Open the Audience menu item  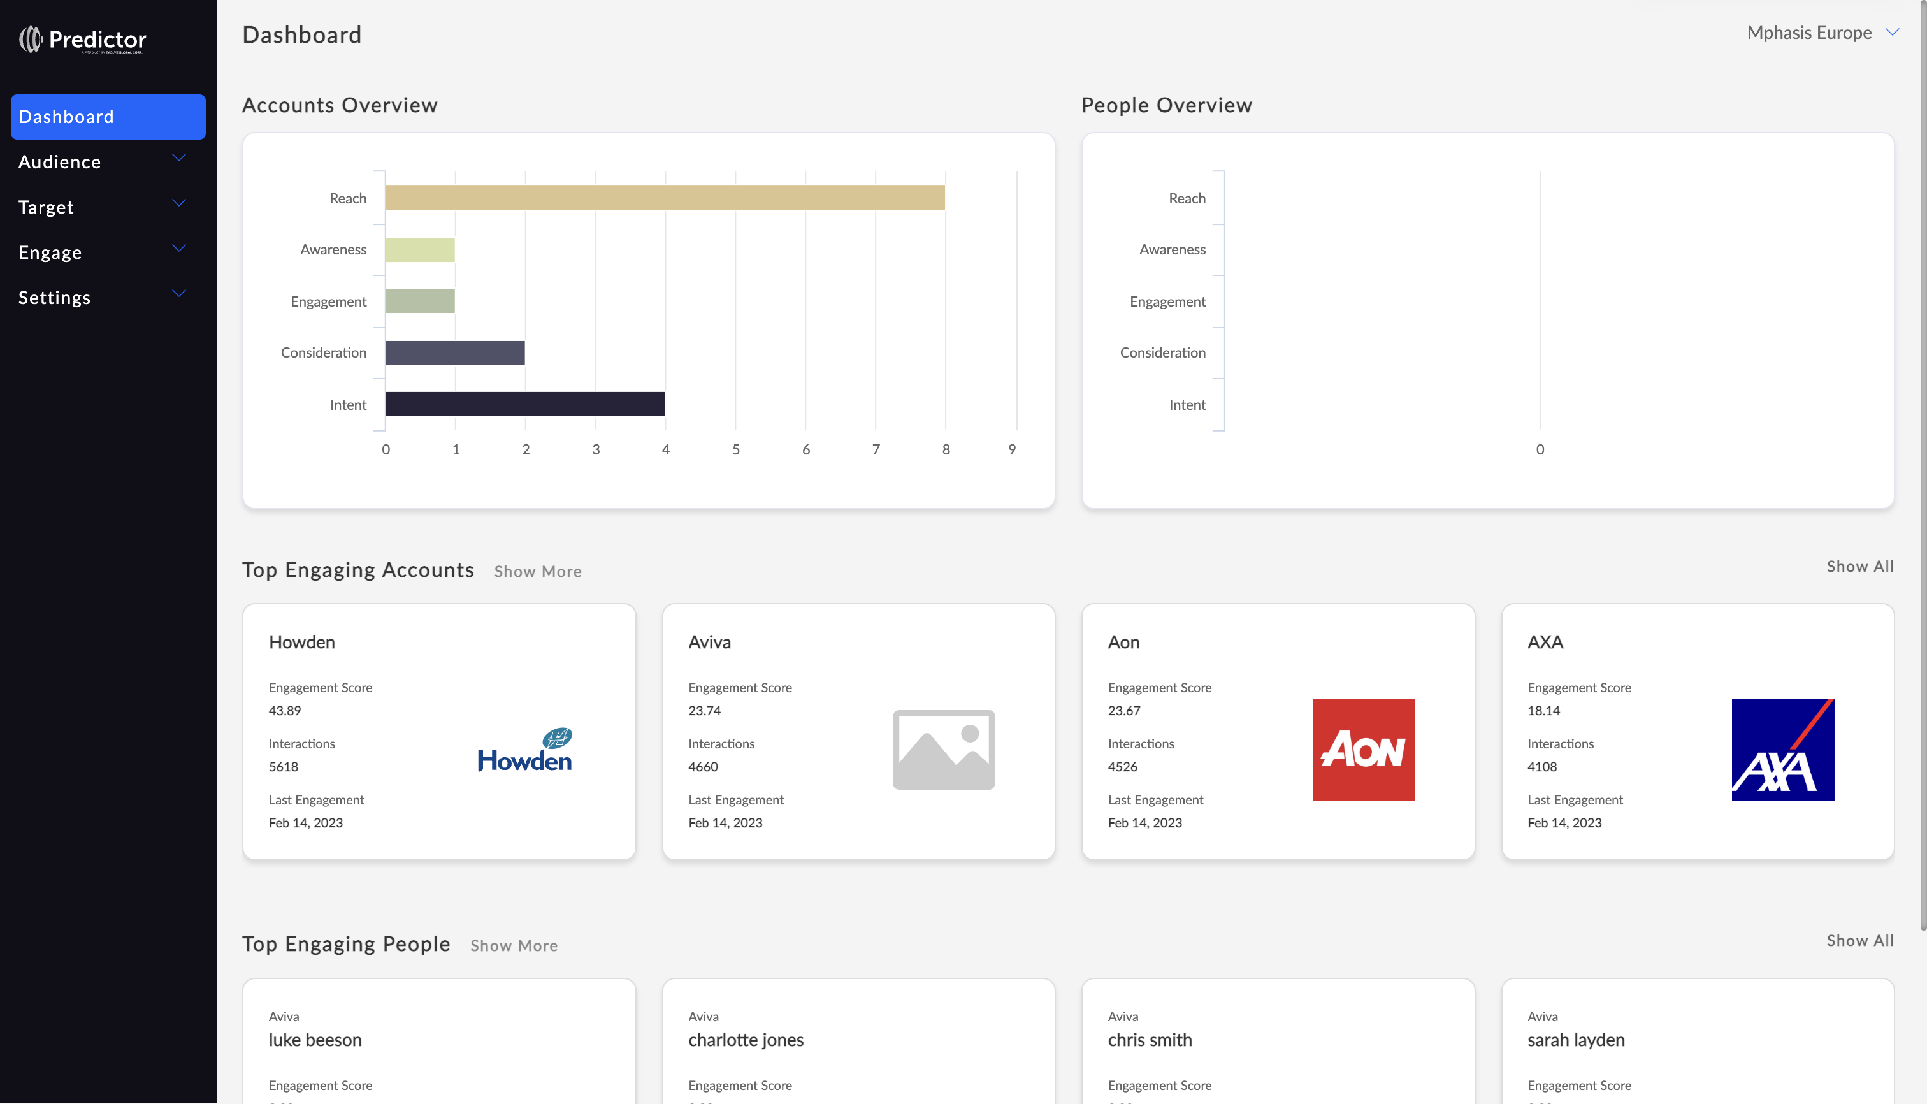(60, 163)
